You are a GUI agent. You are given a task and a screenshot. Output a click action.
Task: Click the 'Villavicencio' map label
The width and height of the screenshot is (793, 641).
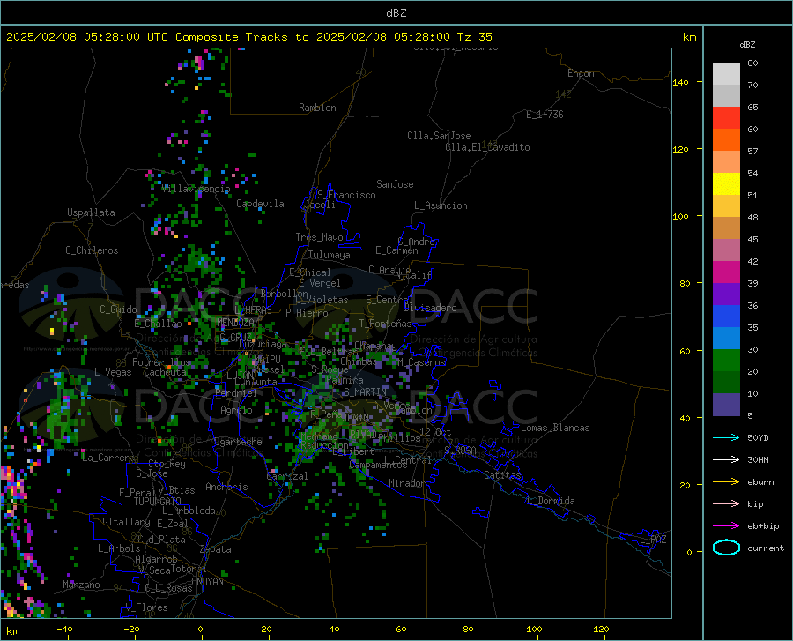tap(196, 189)
